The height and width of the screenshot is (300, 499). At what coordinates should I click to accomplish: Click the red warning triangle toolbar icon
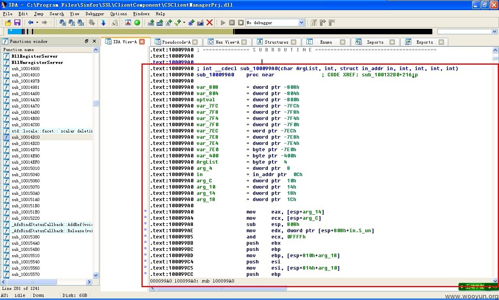128,23
